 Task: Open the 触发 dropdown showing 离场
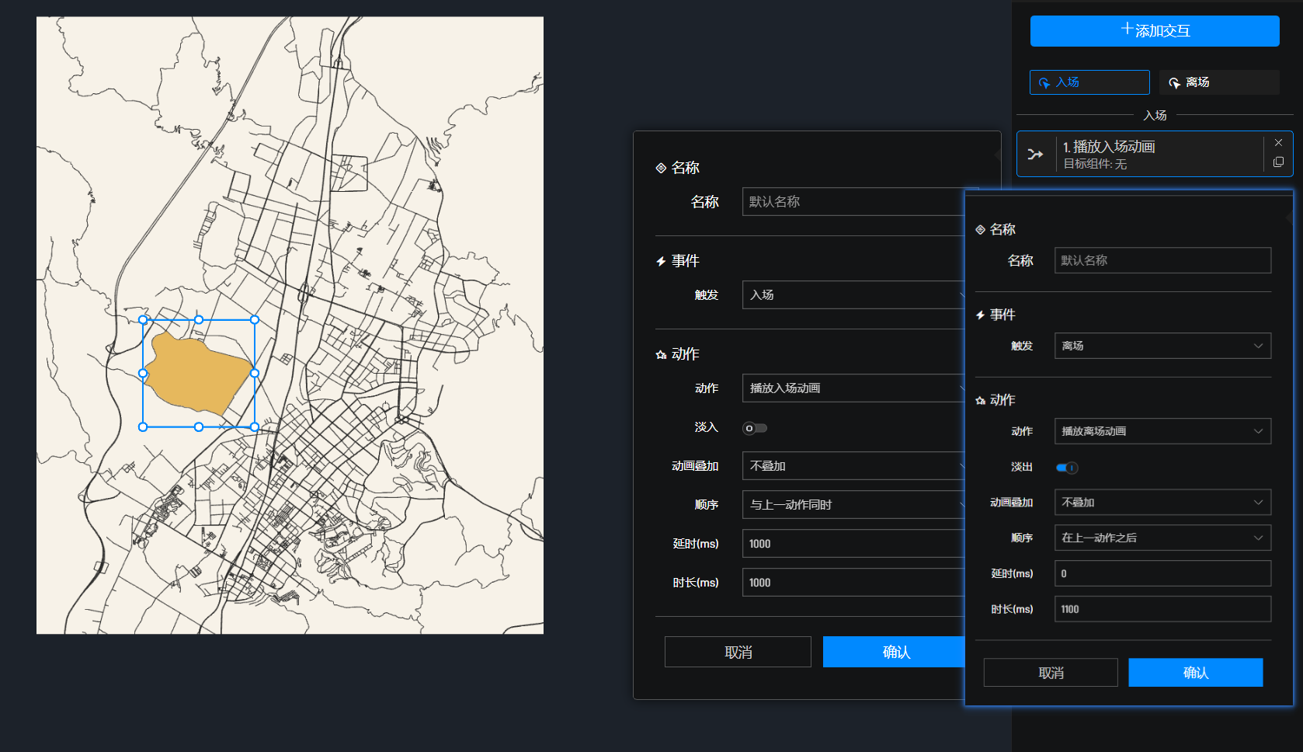click(x=1162, y=346)
